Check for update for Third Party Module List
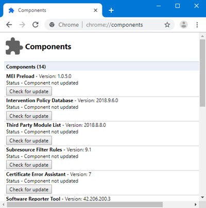 pos(29,141)
